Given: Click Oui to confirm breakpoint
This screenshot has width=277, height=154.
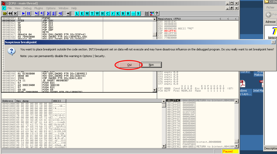Looking at the screenshot, I should click(x=129, y=65).
